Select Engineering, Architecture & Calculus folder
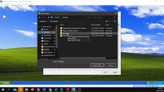164x92 pixels. click(x=74, y=28)
